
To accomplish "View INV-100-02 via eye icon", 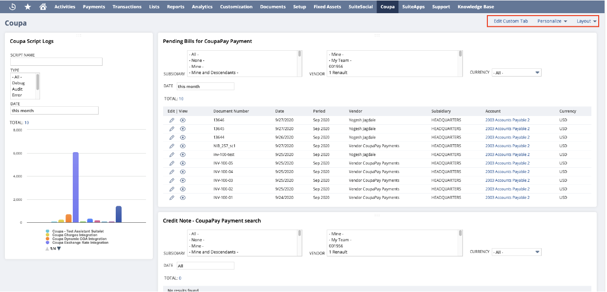I will tap(183, 189).
